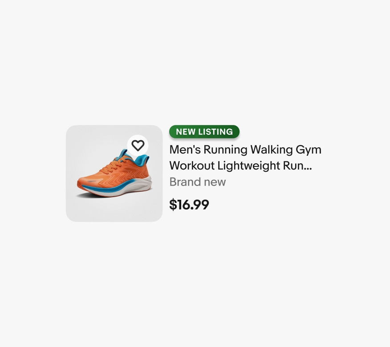
Task: Favorite this listing with the heart button
Action: 138,145
